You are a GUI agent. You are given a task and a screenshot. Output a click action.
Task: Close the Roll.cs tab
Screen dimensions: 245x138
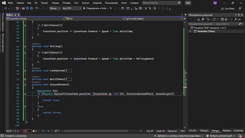pos(19,15)
